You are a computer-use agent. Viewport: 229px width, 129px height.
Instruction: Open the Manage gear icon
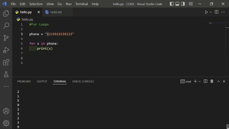tap(6, 123)
